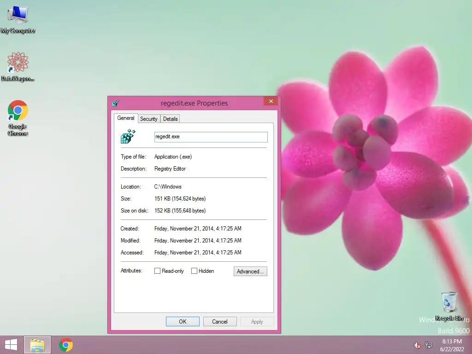
Task: Launch Google Chrome from desktop icon
Action: pyautogui.click(x=18, y=118)
